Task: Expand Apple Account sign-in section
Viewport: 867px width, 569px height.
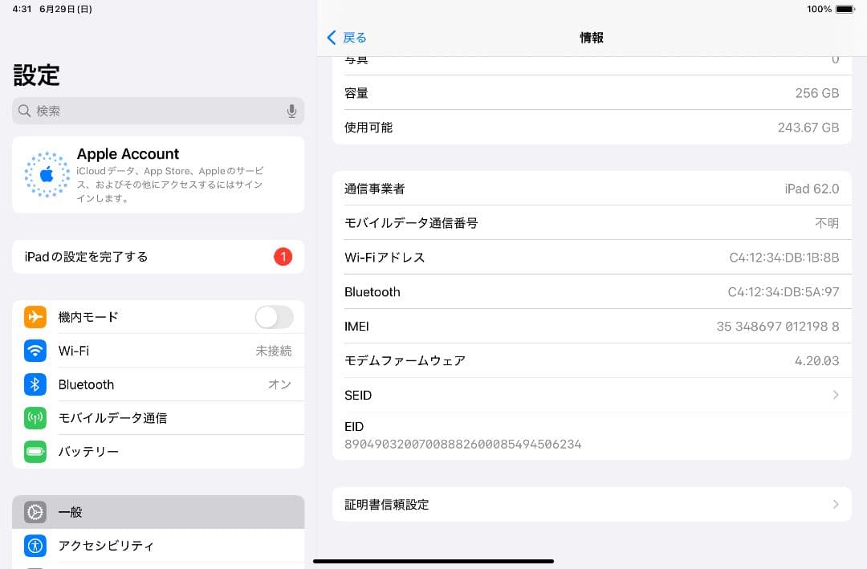Action: [x=158, y=174]
